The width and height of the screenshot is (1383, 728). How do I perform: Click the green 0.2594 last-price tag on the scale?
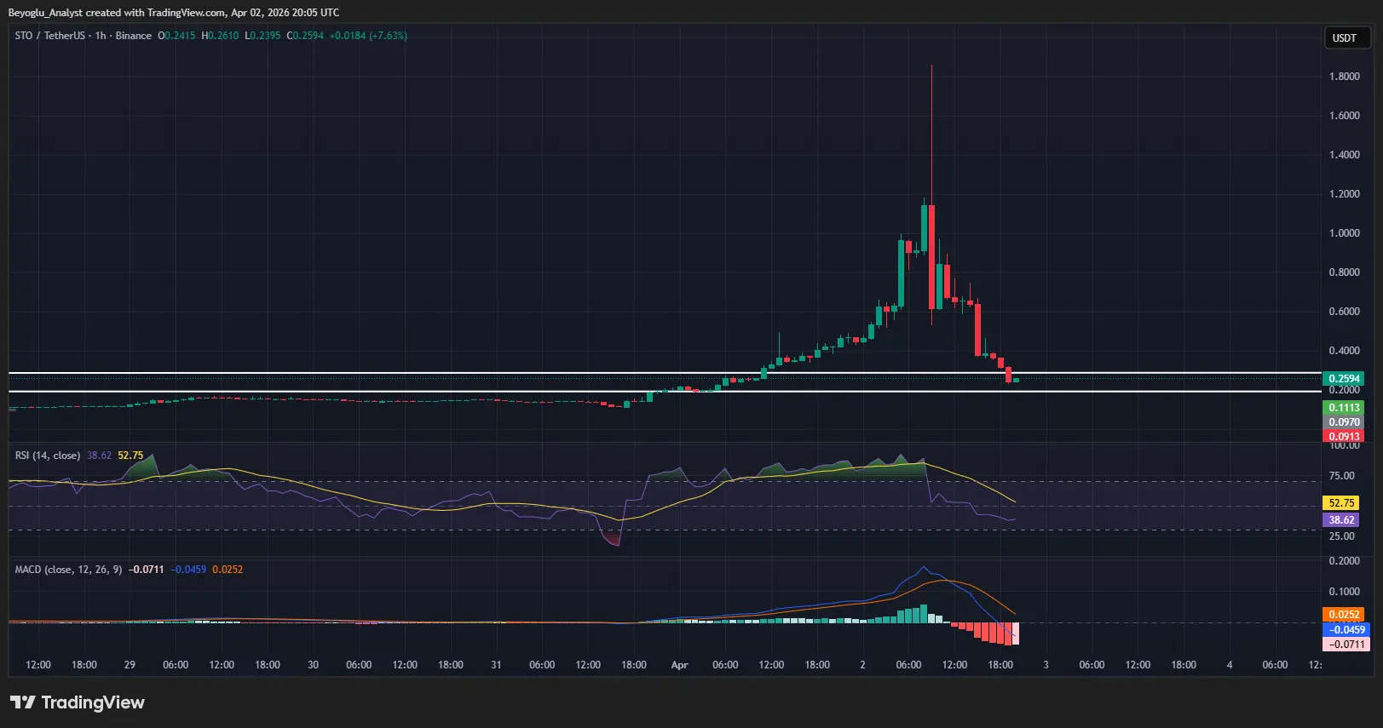click(x=1344, y=379)
